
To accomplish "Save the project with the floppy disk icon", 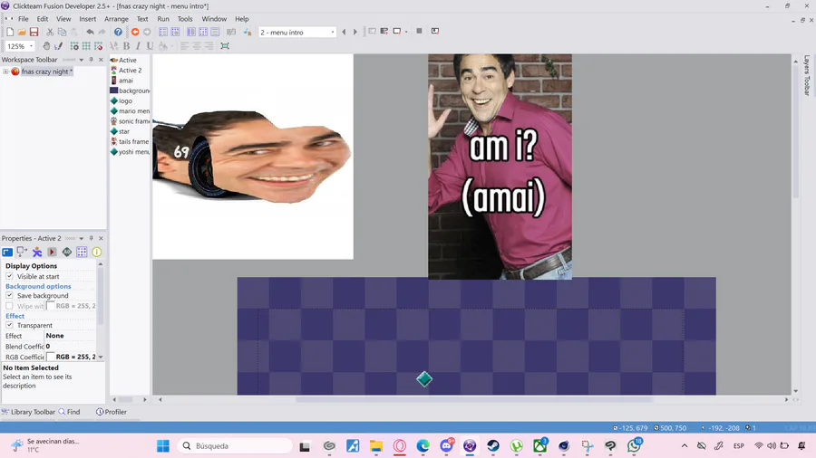I will 34,33.
